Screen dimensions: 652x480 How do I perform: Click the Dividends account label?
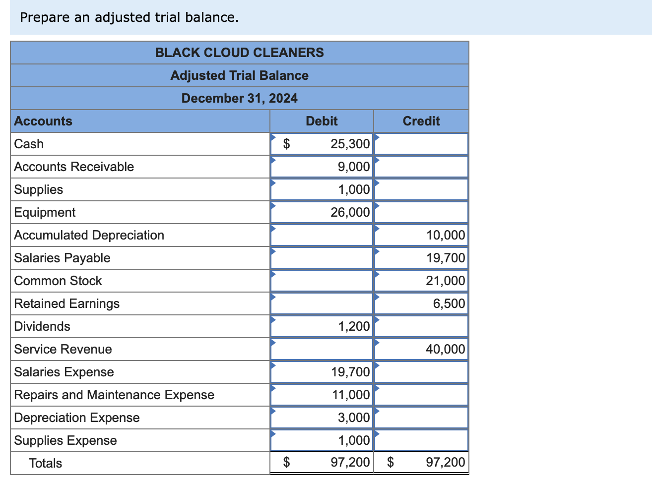42,326
